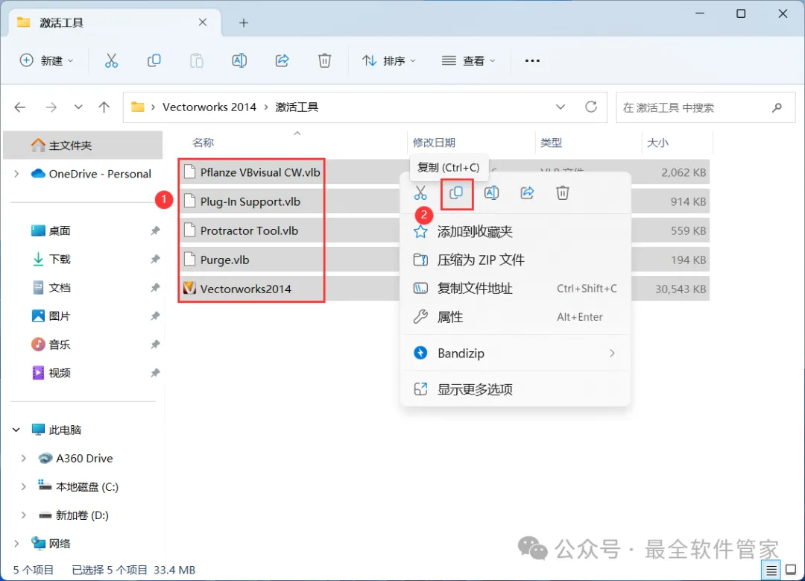Sort by the 修改日期 column header
This screenshot has height=581, width=805.
tap(435, 142)
